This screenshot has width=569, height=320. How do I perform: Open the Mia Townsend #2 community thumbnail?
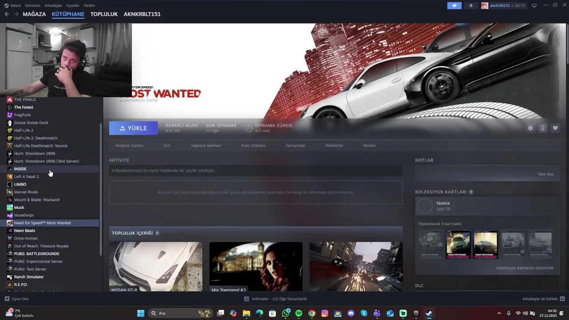tap(256, 267)
